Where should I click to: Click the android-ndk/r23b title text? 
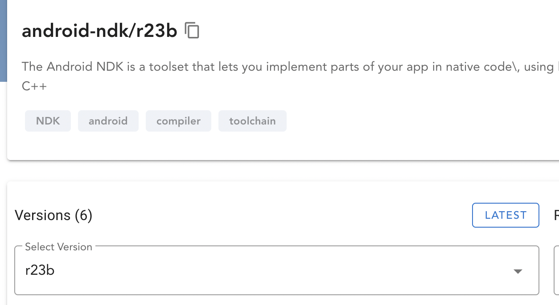click(99, 31)
